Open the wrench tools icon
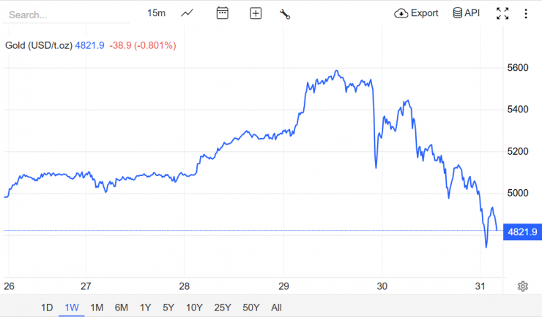Viewport: 542px width, 317px height. pyautogui.click(x=285, y=13)
